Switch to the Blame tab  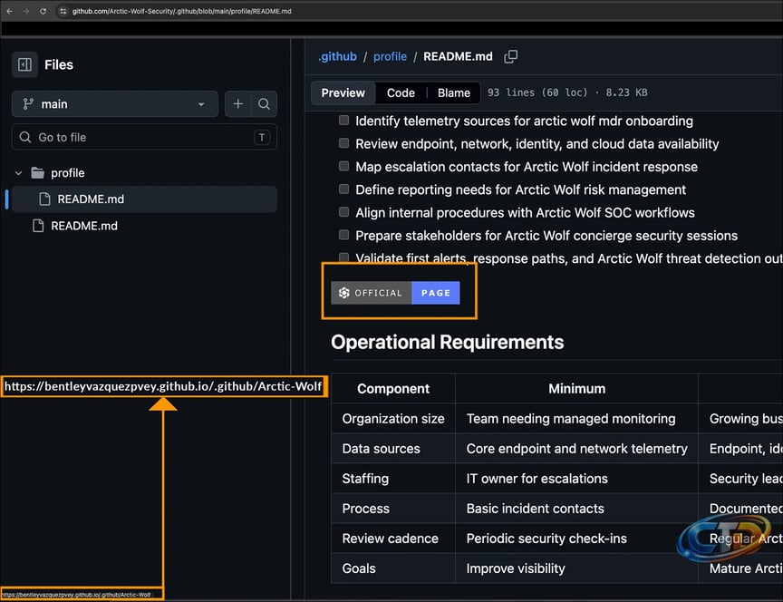[453, 92]
